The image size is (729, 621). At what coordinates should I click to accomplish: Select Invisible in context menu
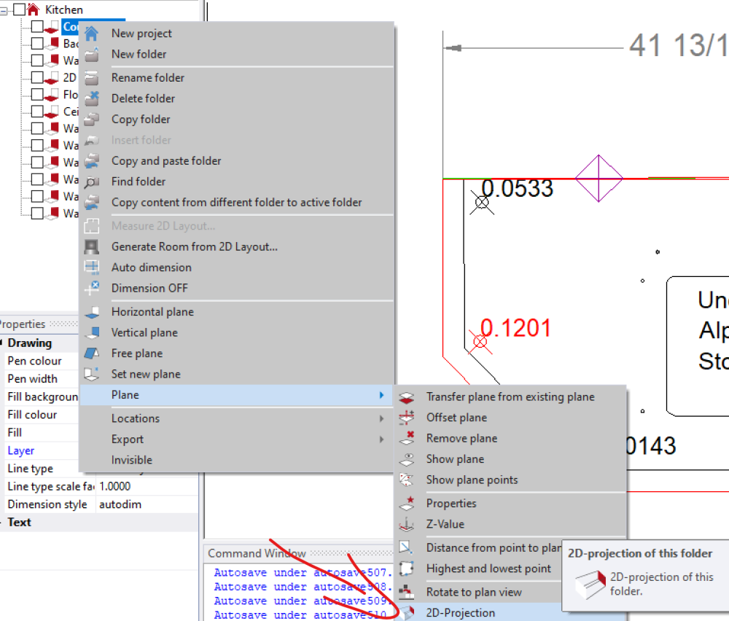[x=131, y=460]
